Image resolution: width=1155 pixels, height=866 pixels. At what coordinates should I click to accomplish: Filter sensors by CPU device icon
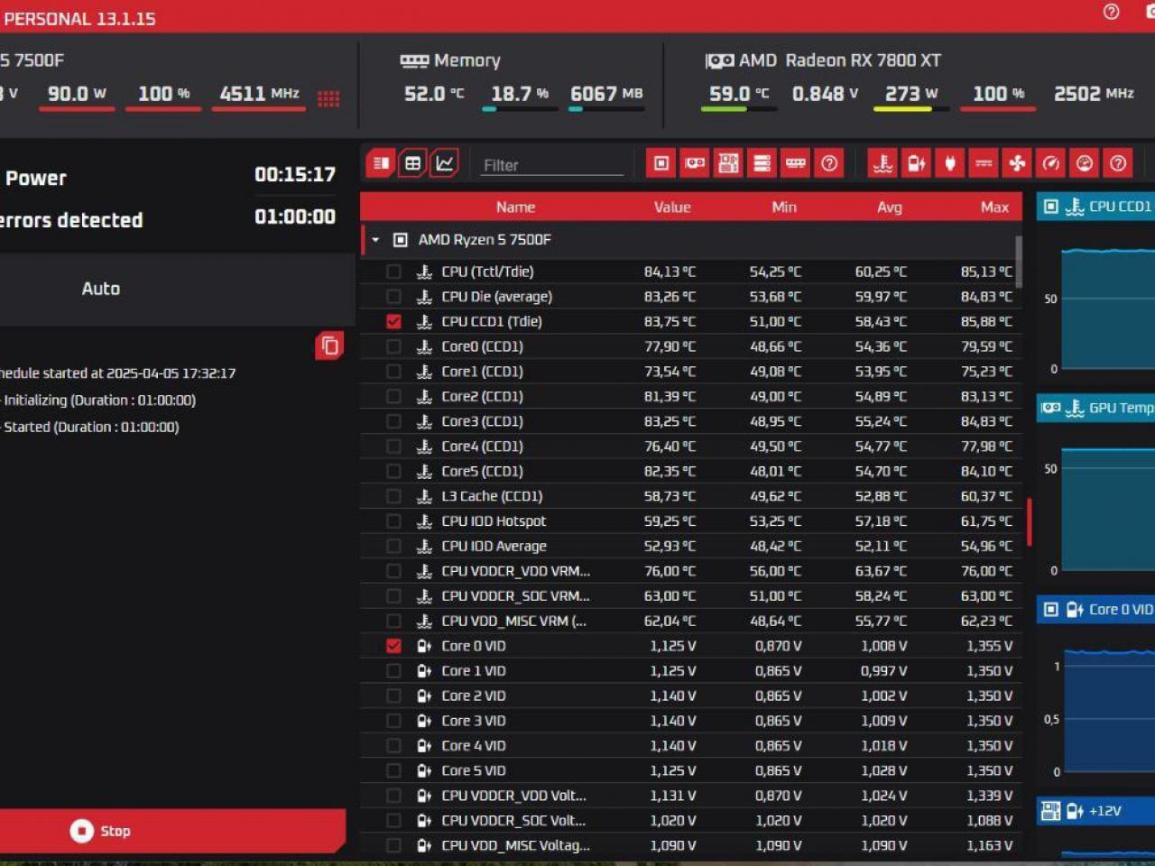click(x=661, y=163)
